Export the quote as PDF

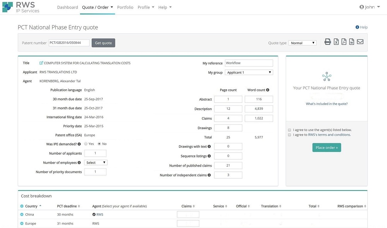click(x=344, y=42)
